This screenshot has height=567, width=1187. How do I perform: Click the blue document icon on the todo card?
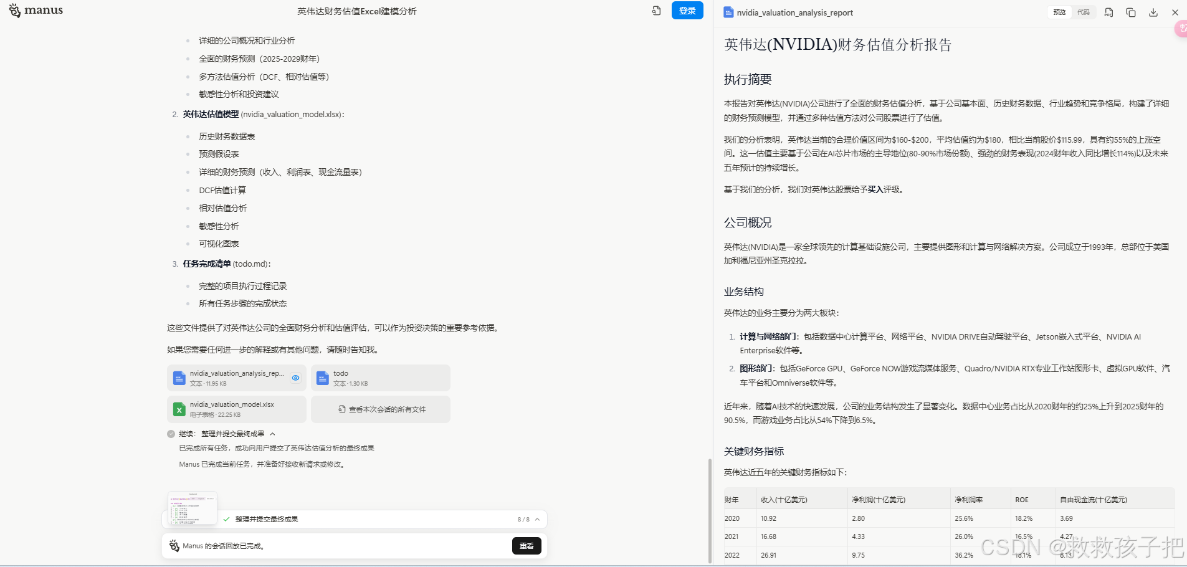point(323,378)
